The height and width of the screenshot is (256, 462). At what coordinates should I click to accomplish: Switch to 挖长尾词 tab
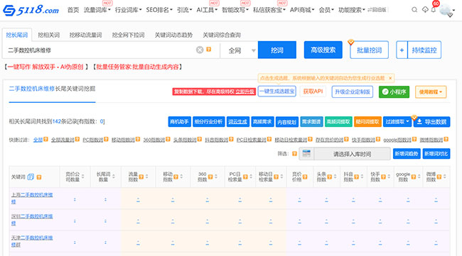(17, 35)
